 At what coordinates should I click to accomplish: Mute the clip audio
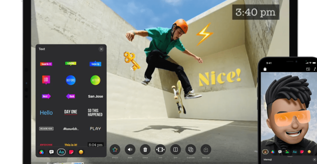[x=130, y=150]
